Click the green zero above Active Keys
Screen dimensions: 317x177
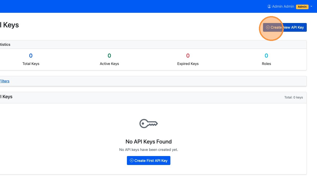pyautogui.click(x=109, y=56)
